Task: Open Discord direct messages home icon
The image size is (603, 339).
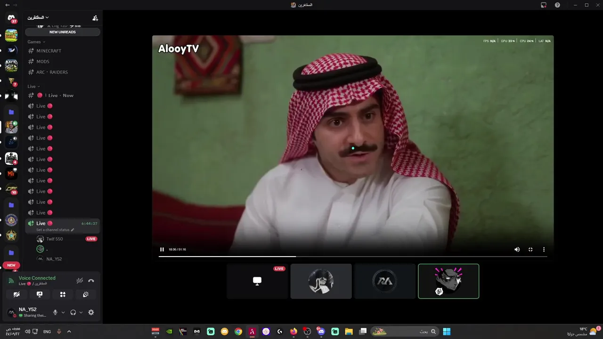Action: [11, 18]
